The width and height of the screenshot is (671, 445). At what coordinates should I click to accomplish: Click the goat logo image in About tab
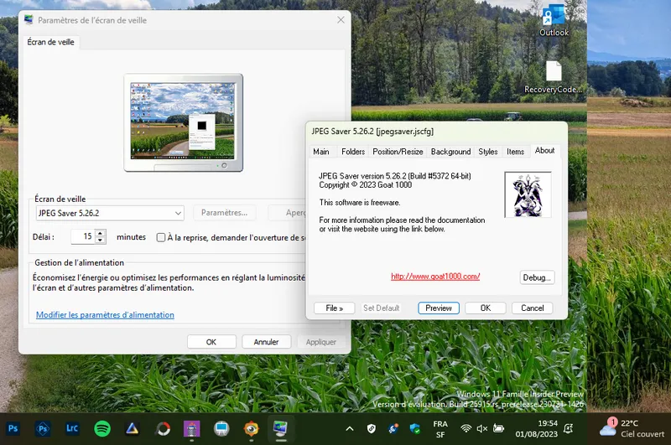click(x=528, y=194)
